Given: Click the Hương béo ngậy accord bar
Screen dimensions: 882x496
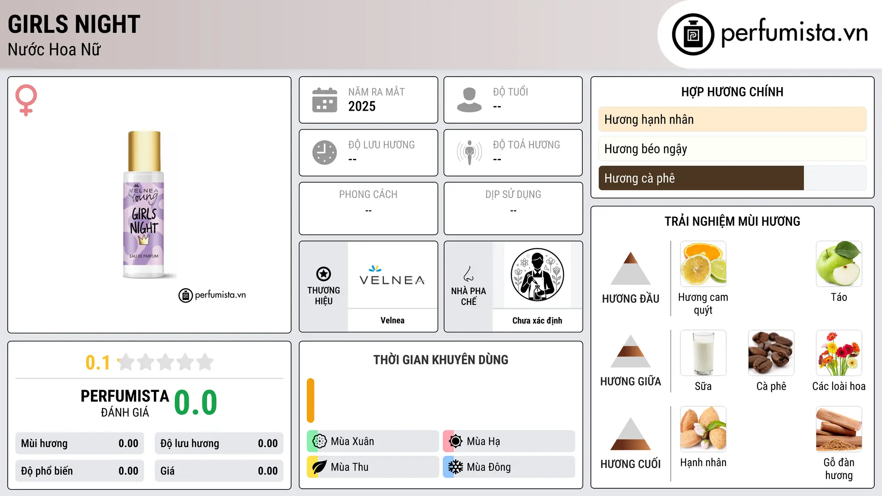Looking at the screenshot, I should tap(733, 149).
